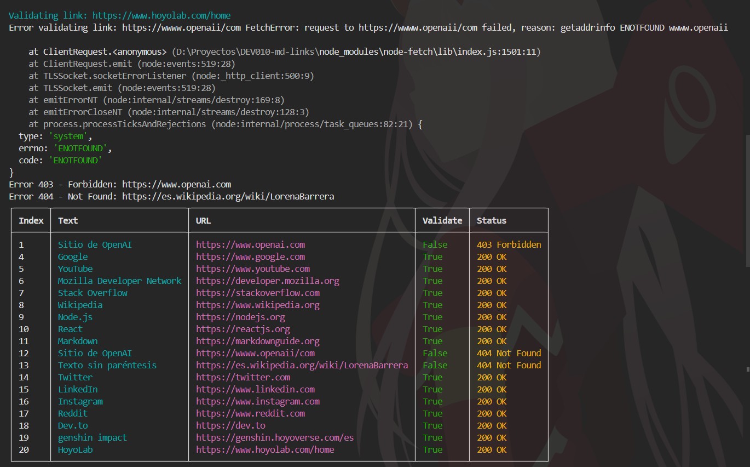This screenshot has width=750, height=467.
Task: Click the "False" value in the LorenaBarrera row
Action: [435, 365]
